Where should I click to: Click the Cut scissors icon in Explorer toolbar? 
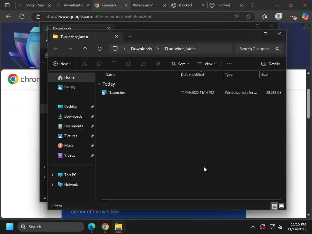85,64
